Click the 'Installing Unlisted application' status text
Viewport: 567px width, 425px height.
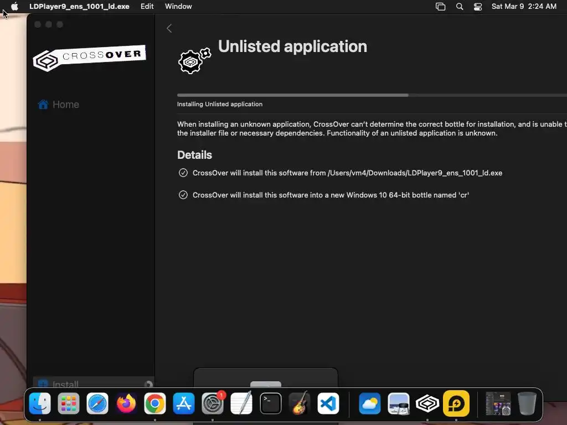point(219,104)
